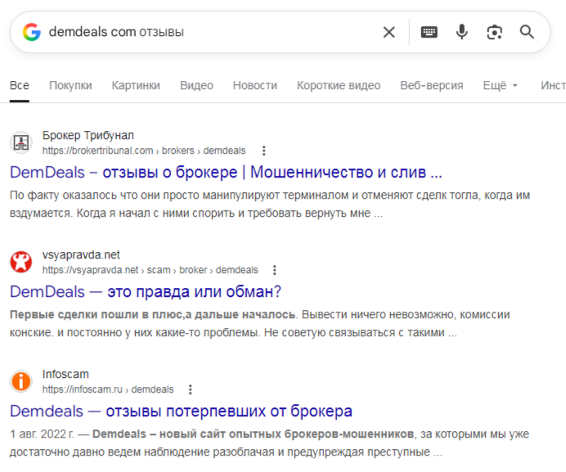Screen dimensions: 566x472
Task: Start voice search with the microphone icon
Action: [x=461, y=32]
